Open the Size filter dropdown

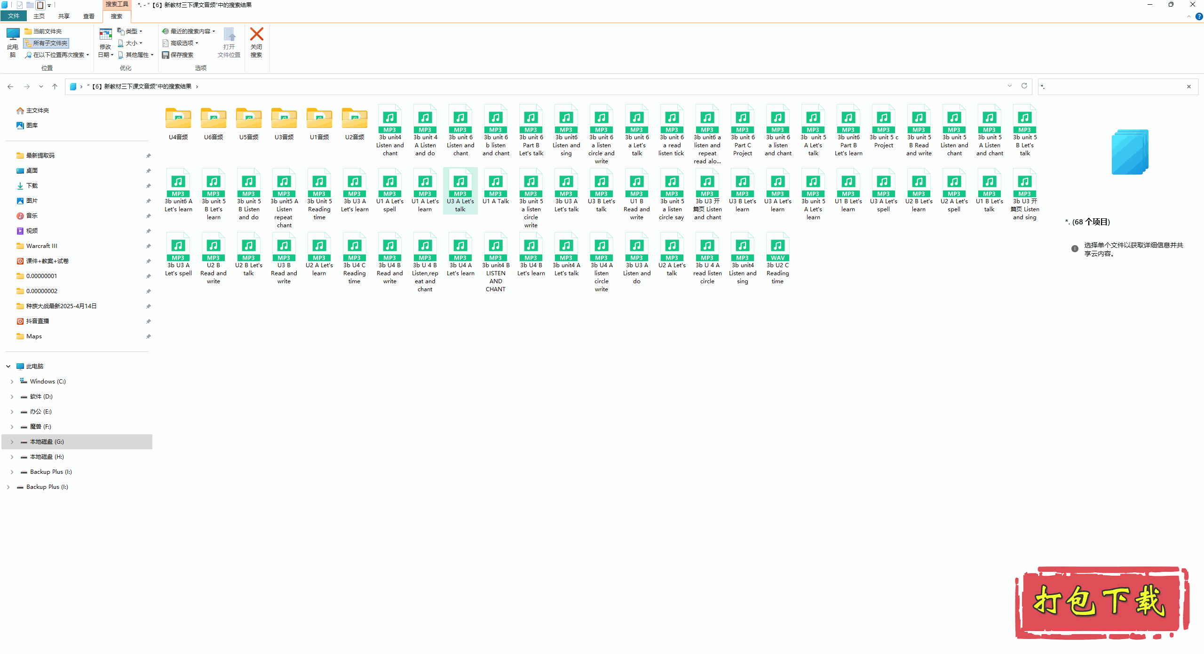click(130, 43)
